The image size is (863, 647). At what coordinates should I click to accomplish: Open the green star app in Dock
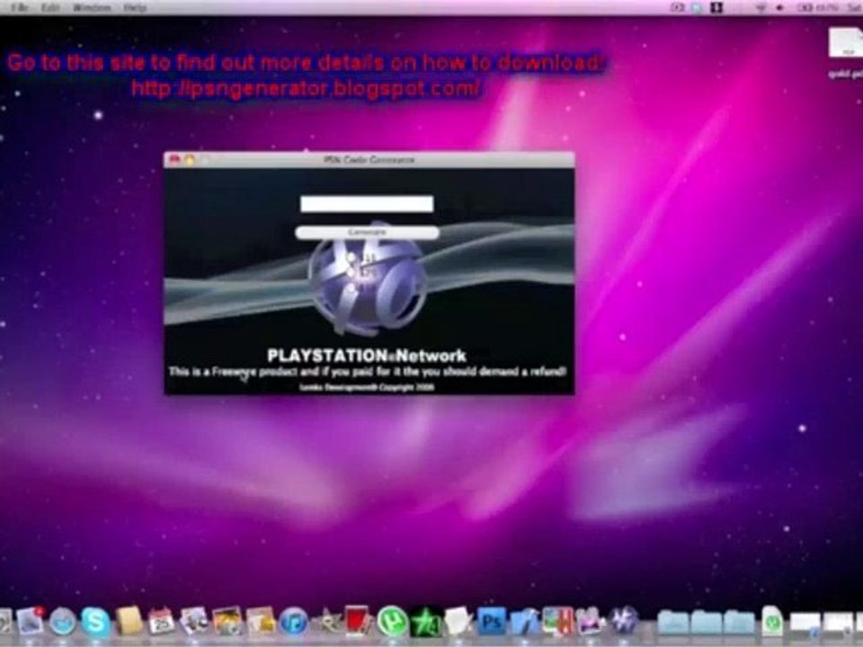425,622
